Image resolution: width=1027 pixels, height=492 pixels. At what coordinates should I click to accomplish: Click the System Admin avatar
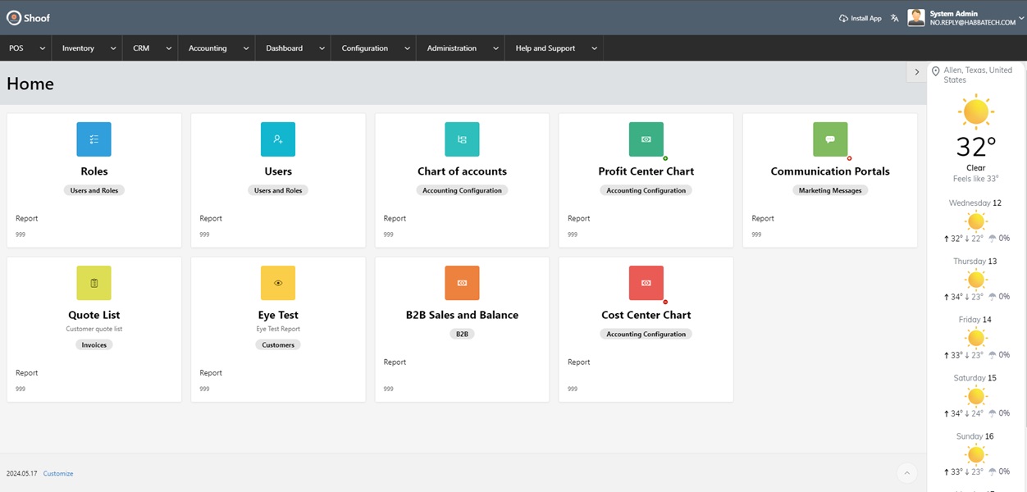click(x=916, y=18)
